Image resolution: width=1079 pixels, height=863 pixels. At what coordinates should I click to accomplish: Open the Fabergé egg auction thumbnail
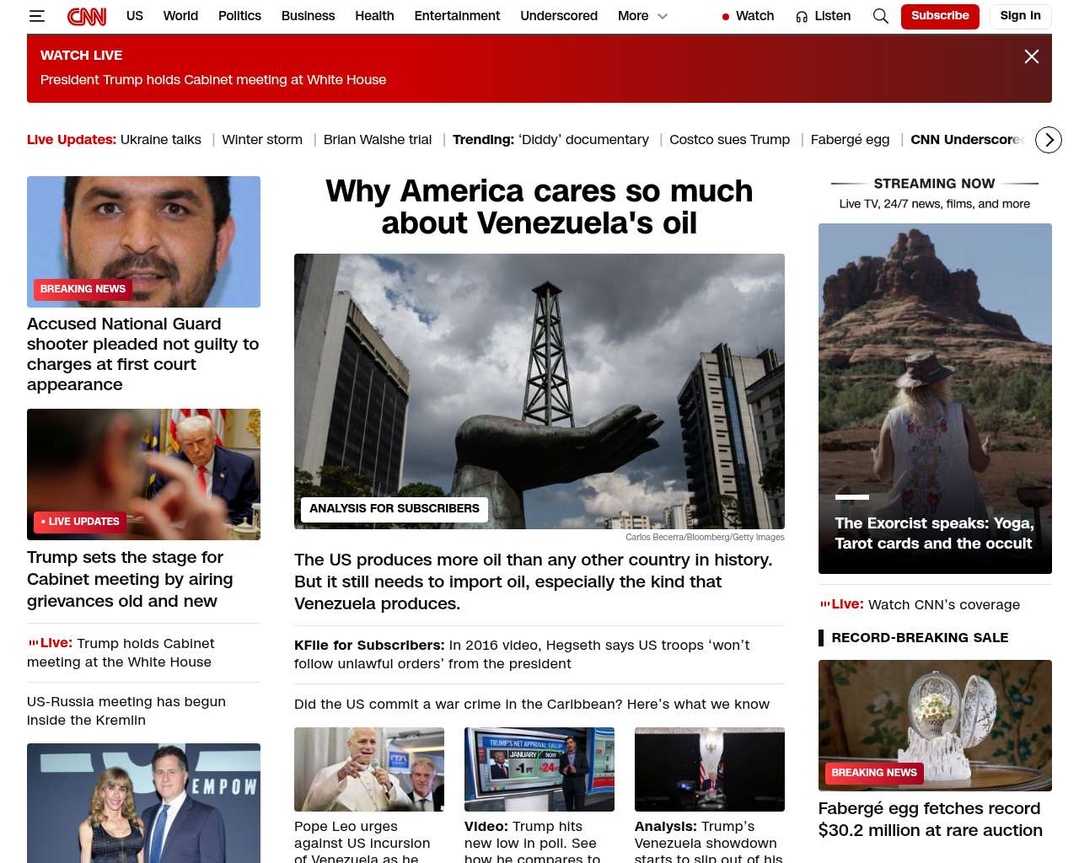click(935, 725)
